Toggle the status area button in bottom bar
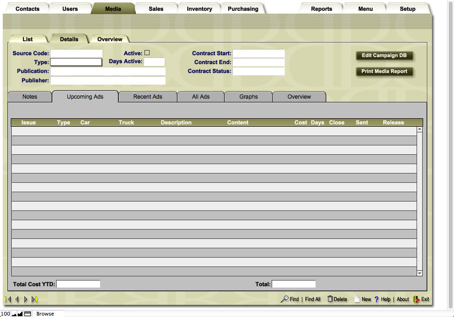 click(28, 314)
